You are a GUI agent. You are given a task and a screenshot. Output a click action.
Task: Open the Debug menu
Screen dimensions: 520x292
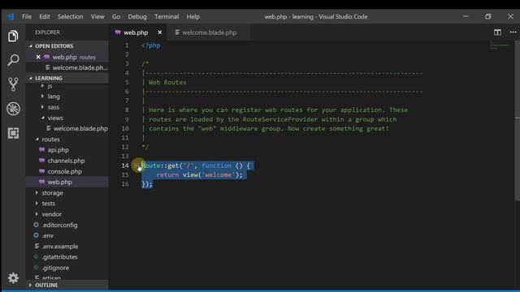point(137,16)
